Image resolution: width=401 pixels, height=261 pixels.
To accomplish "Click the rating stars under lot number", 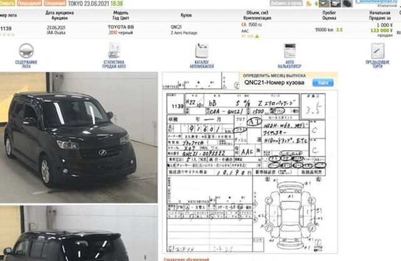I will click(x=7, y=34).
